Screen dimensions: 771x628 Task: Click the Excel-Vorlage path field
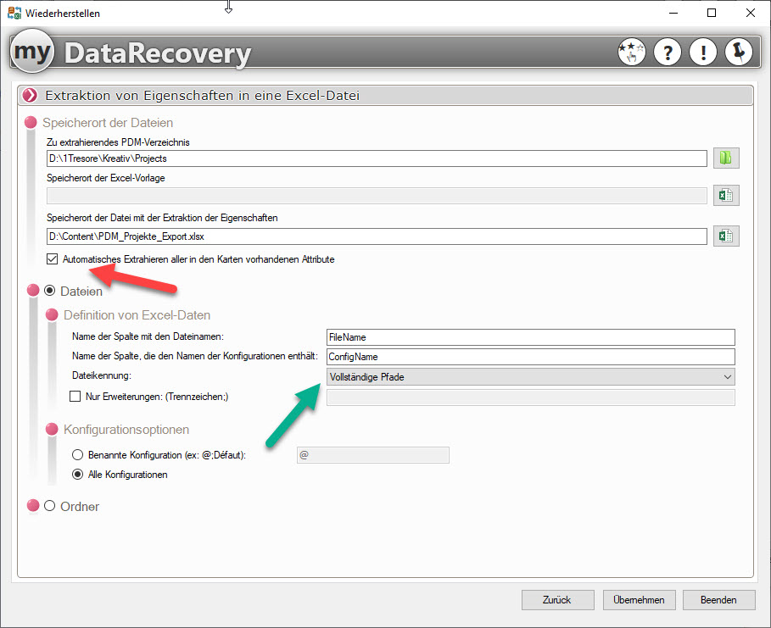(377, 196)
